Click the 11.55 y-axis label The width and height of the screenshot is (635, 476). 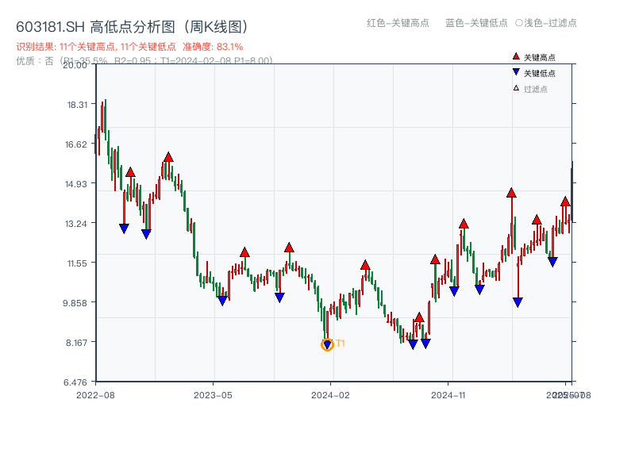click(77, 263)
